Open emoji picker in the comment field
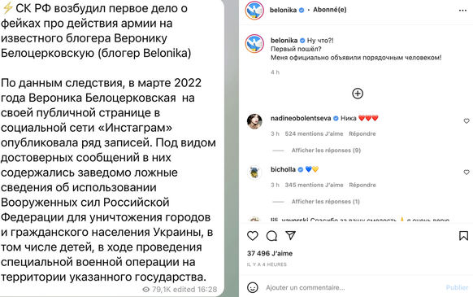 [x=253, y=287]
